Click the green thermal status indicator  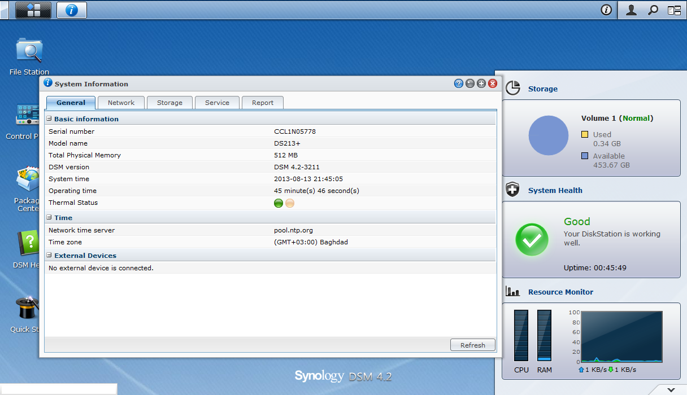pos(279,203)
